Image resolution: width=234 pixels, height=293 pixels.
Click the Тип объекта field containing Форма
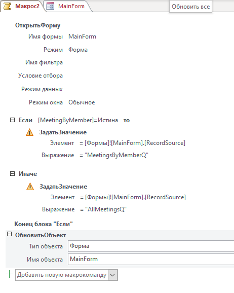click(151, 246)
